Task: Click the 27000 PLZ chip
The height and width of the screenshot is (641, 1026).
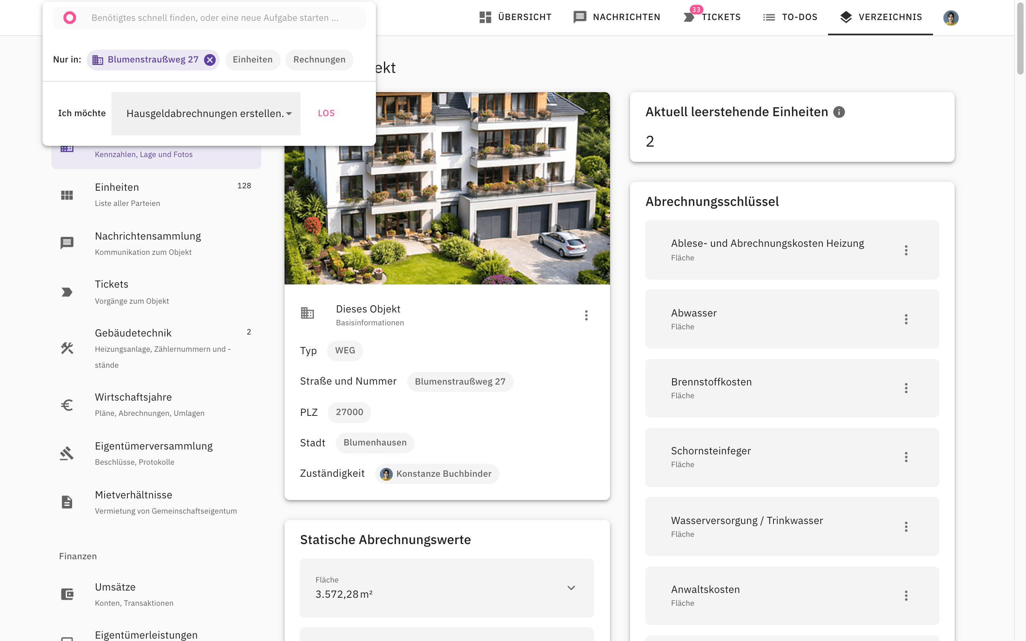Action: click(349, 412)
